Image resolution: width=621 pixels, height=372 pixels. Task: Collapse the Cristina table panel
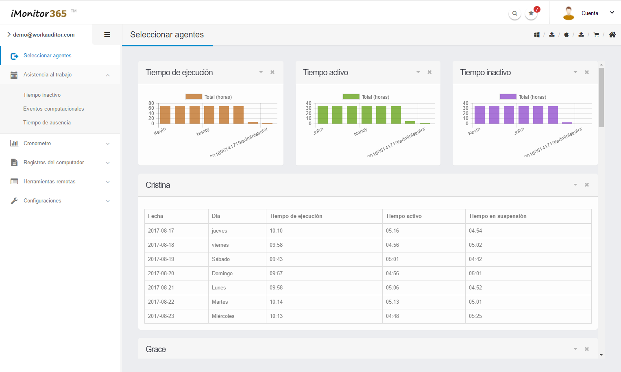tap(575, 185)
